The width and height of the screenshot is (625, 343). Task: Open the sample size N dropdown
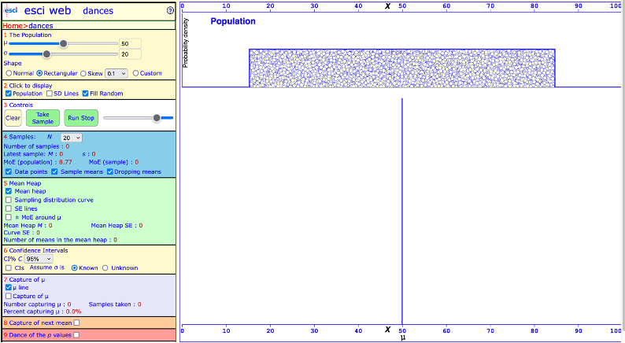tap(72, 137)
